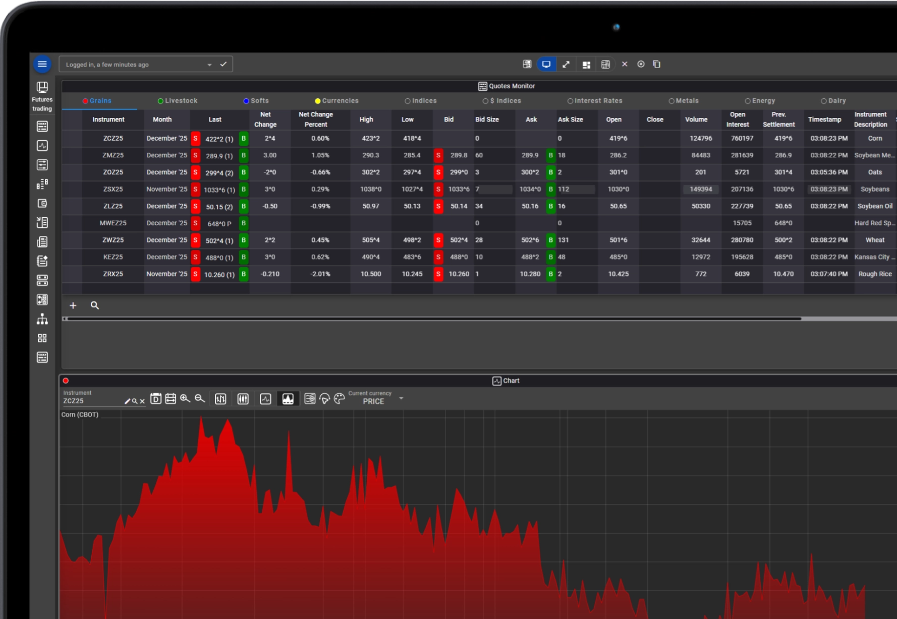
Task: Switch chart to OHLC bar style
Action: (220, 399)
